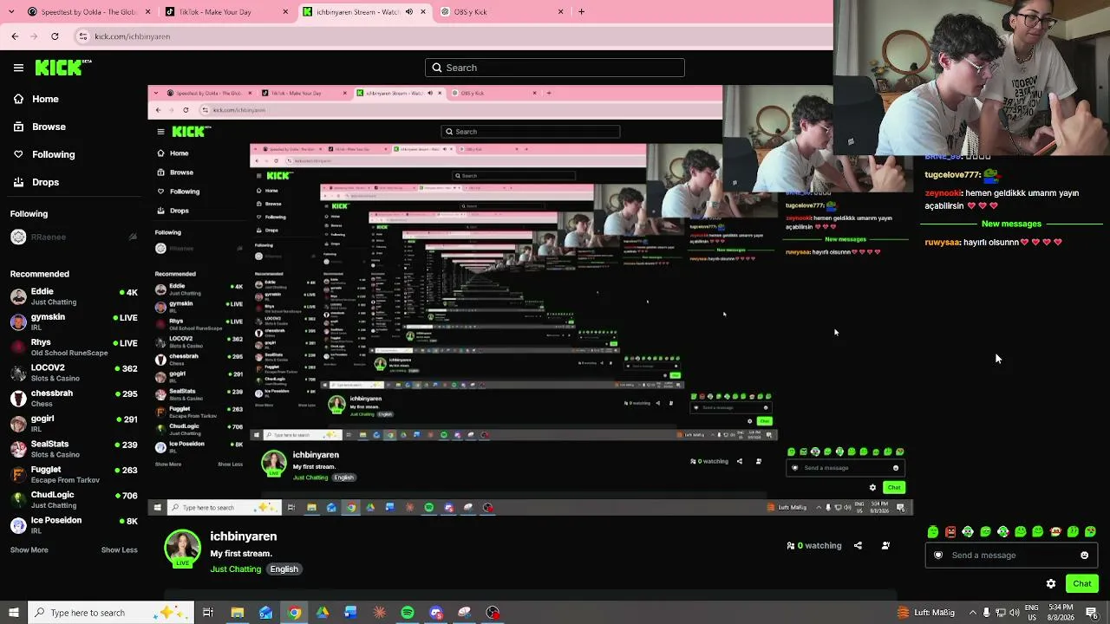Image resolution: width=1110 pixels, height=624 pixels.
Task: Open the Windows Start menu
Action: (x=13, y=613)
